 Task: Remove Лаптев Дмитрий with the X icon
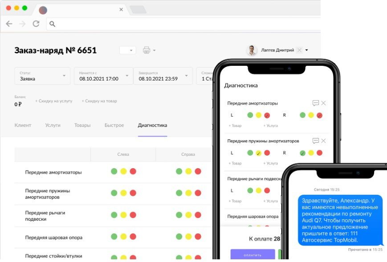click(x=299, y=50)
